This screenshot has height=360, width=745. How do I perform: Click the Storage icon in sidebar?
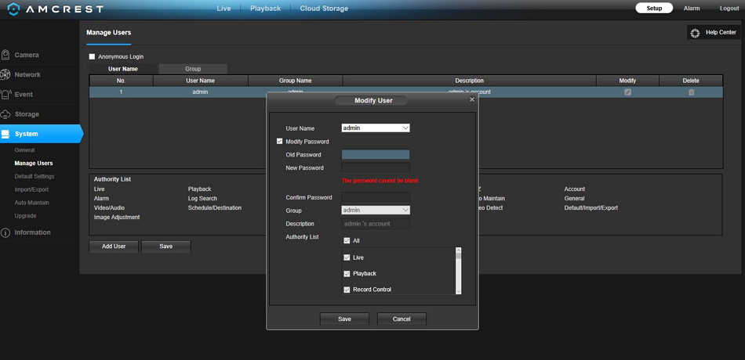point(6,114)
